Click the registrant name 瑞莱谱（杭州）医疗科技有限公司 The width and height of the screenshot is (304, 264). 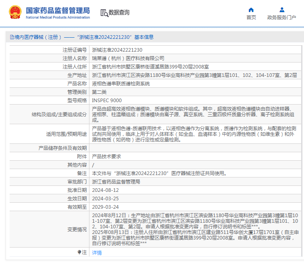pyautogui.click(x=128, y=58)
